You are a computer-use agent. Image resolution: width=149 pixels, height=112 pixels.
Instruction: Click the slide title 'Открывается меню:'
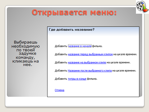coord(74,12)
